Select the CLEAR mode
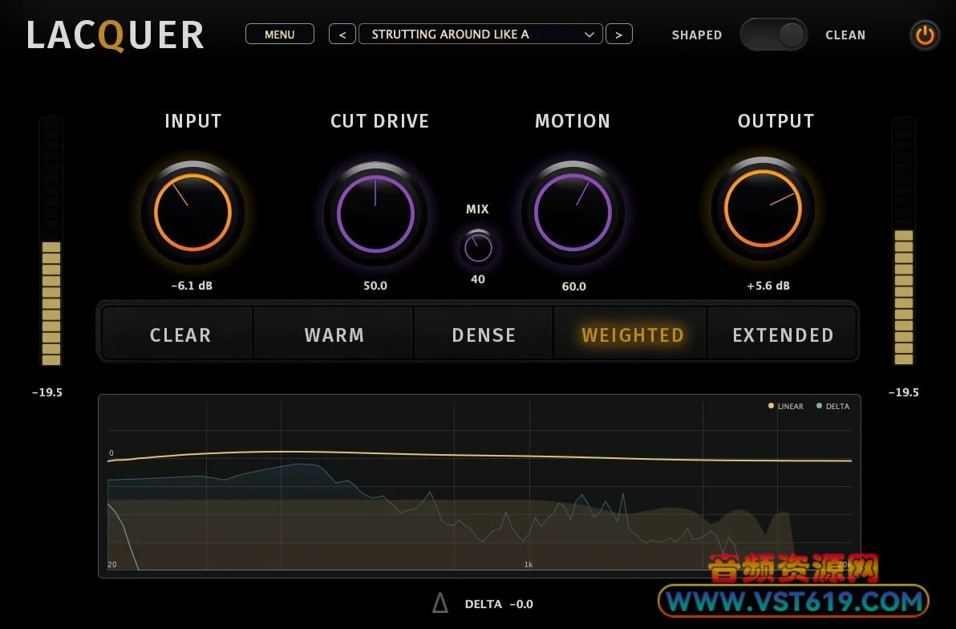Screen dimensions: 956x629 [x=178, y=333]
